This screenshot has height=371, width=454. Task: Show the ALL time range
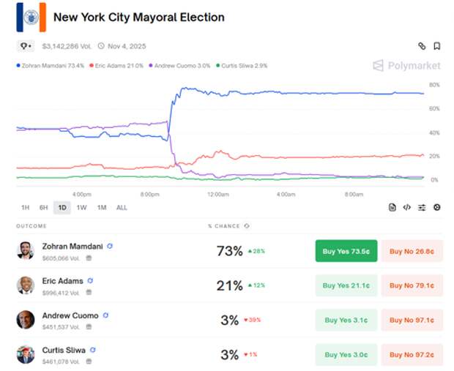[122, 208]
